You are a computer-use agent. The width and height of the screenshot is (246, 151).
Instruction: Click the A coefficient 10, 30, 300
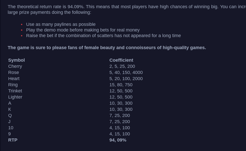tap(121, 103)
